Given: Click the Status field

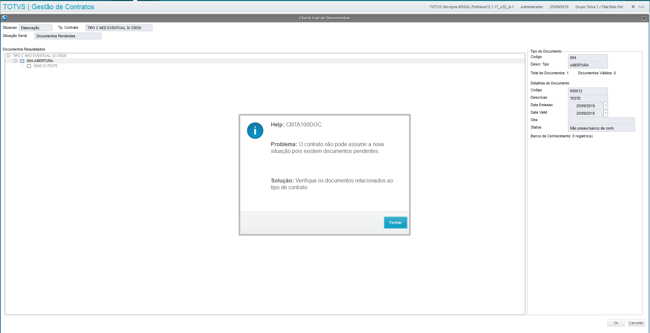Looking at the screenshot, I should tap(602, 128).
